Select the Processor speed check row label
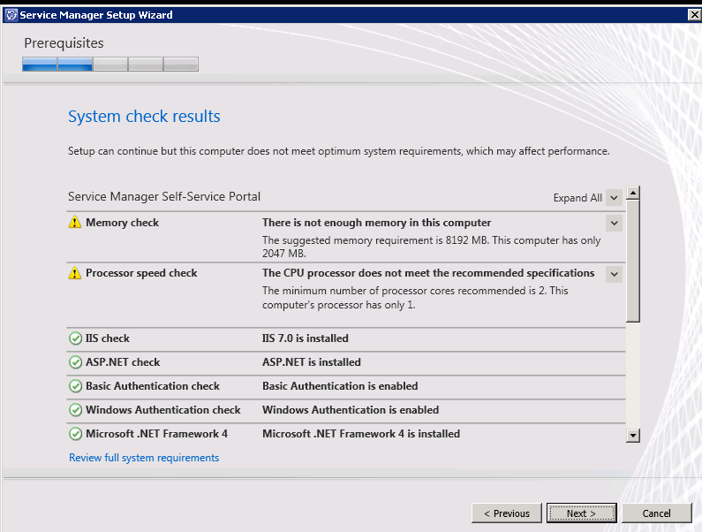Image resolution: width=702 pixels, height=532 pixels. coord(141,273)
